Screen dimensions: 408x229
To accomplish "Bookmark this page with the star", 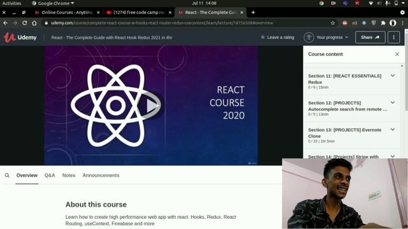I will pyautogui.click(x=333, y=23).
